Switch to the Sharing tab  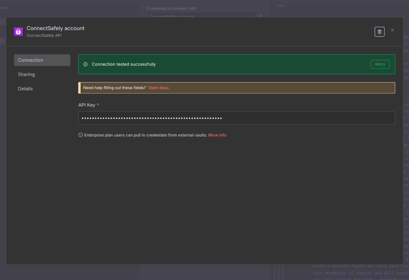[x=26, y=74]
